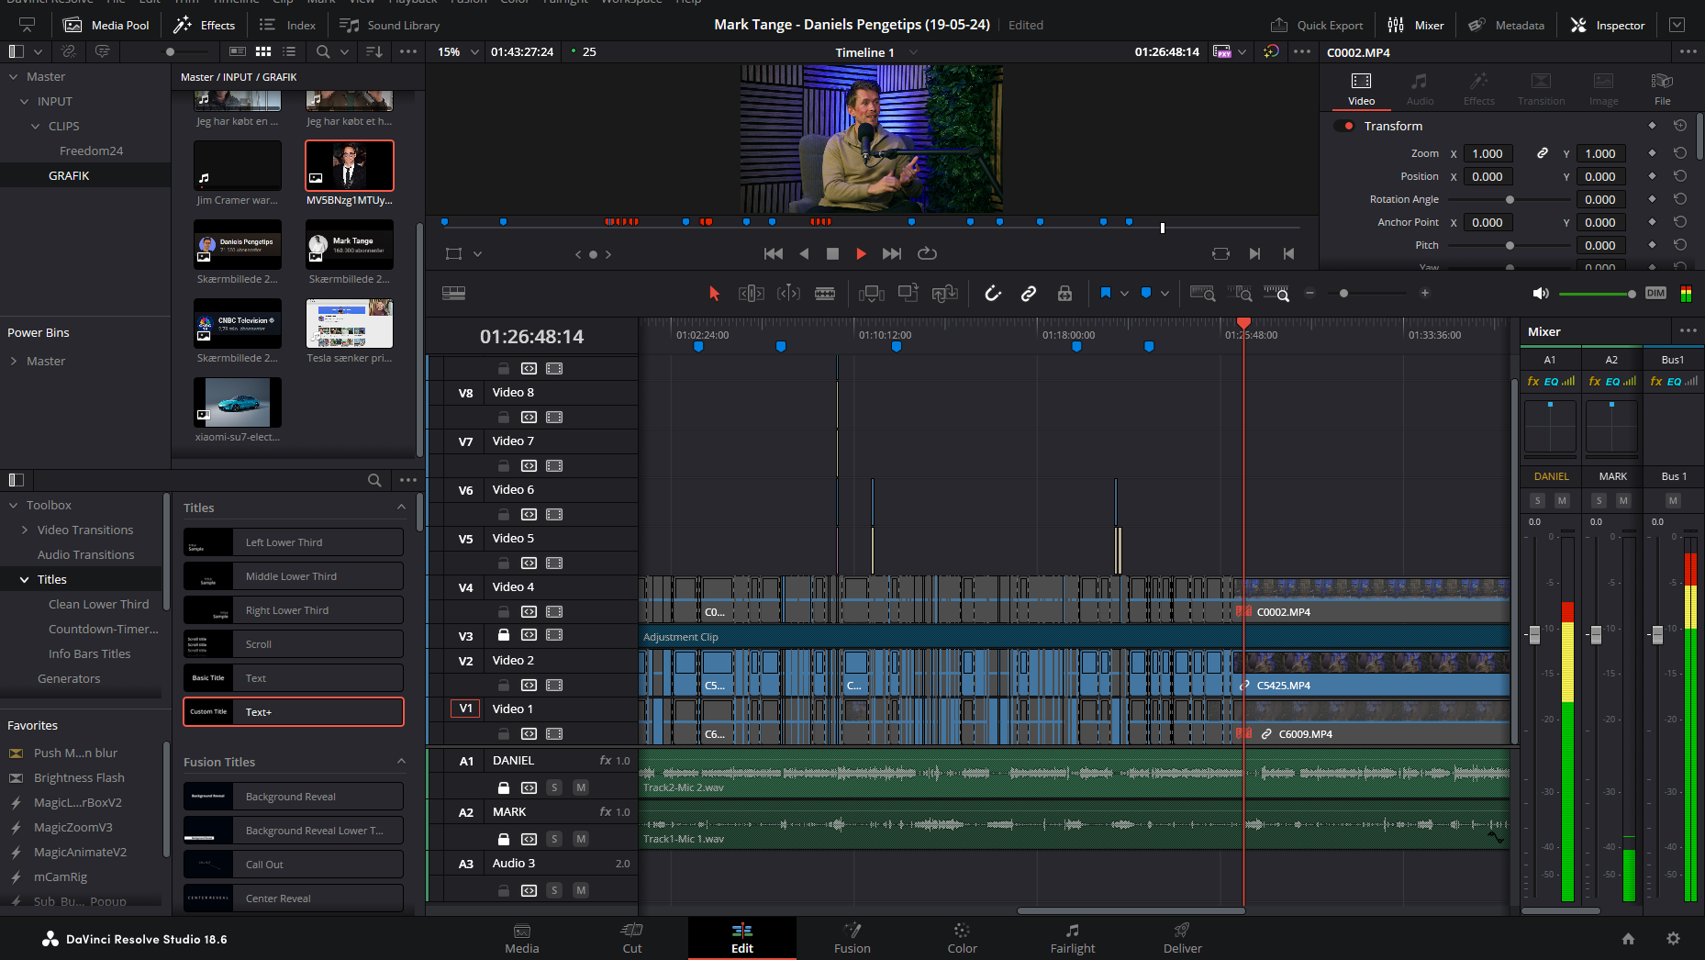This screenshot has height=960, width=1705.
Task: Toggle the Media Pool panel button
Action: click(x=106, y=25)
